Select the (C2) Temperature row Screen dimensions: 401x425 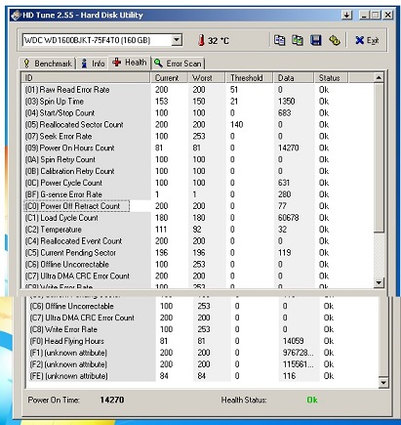pyautogui.click(x=197, y=230)
